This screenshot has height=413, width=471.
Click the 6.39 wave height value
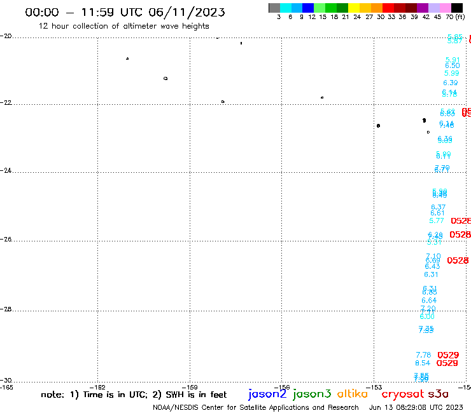coord(450,83)
